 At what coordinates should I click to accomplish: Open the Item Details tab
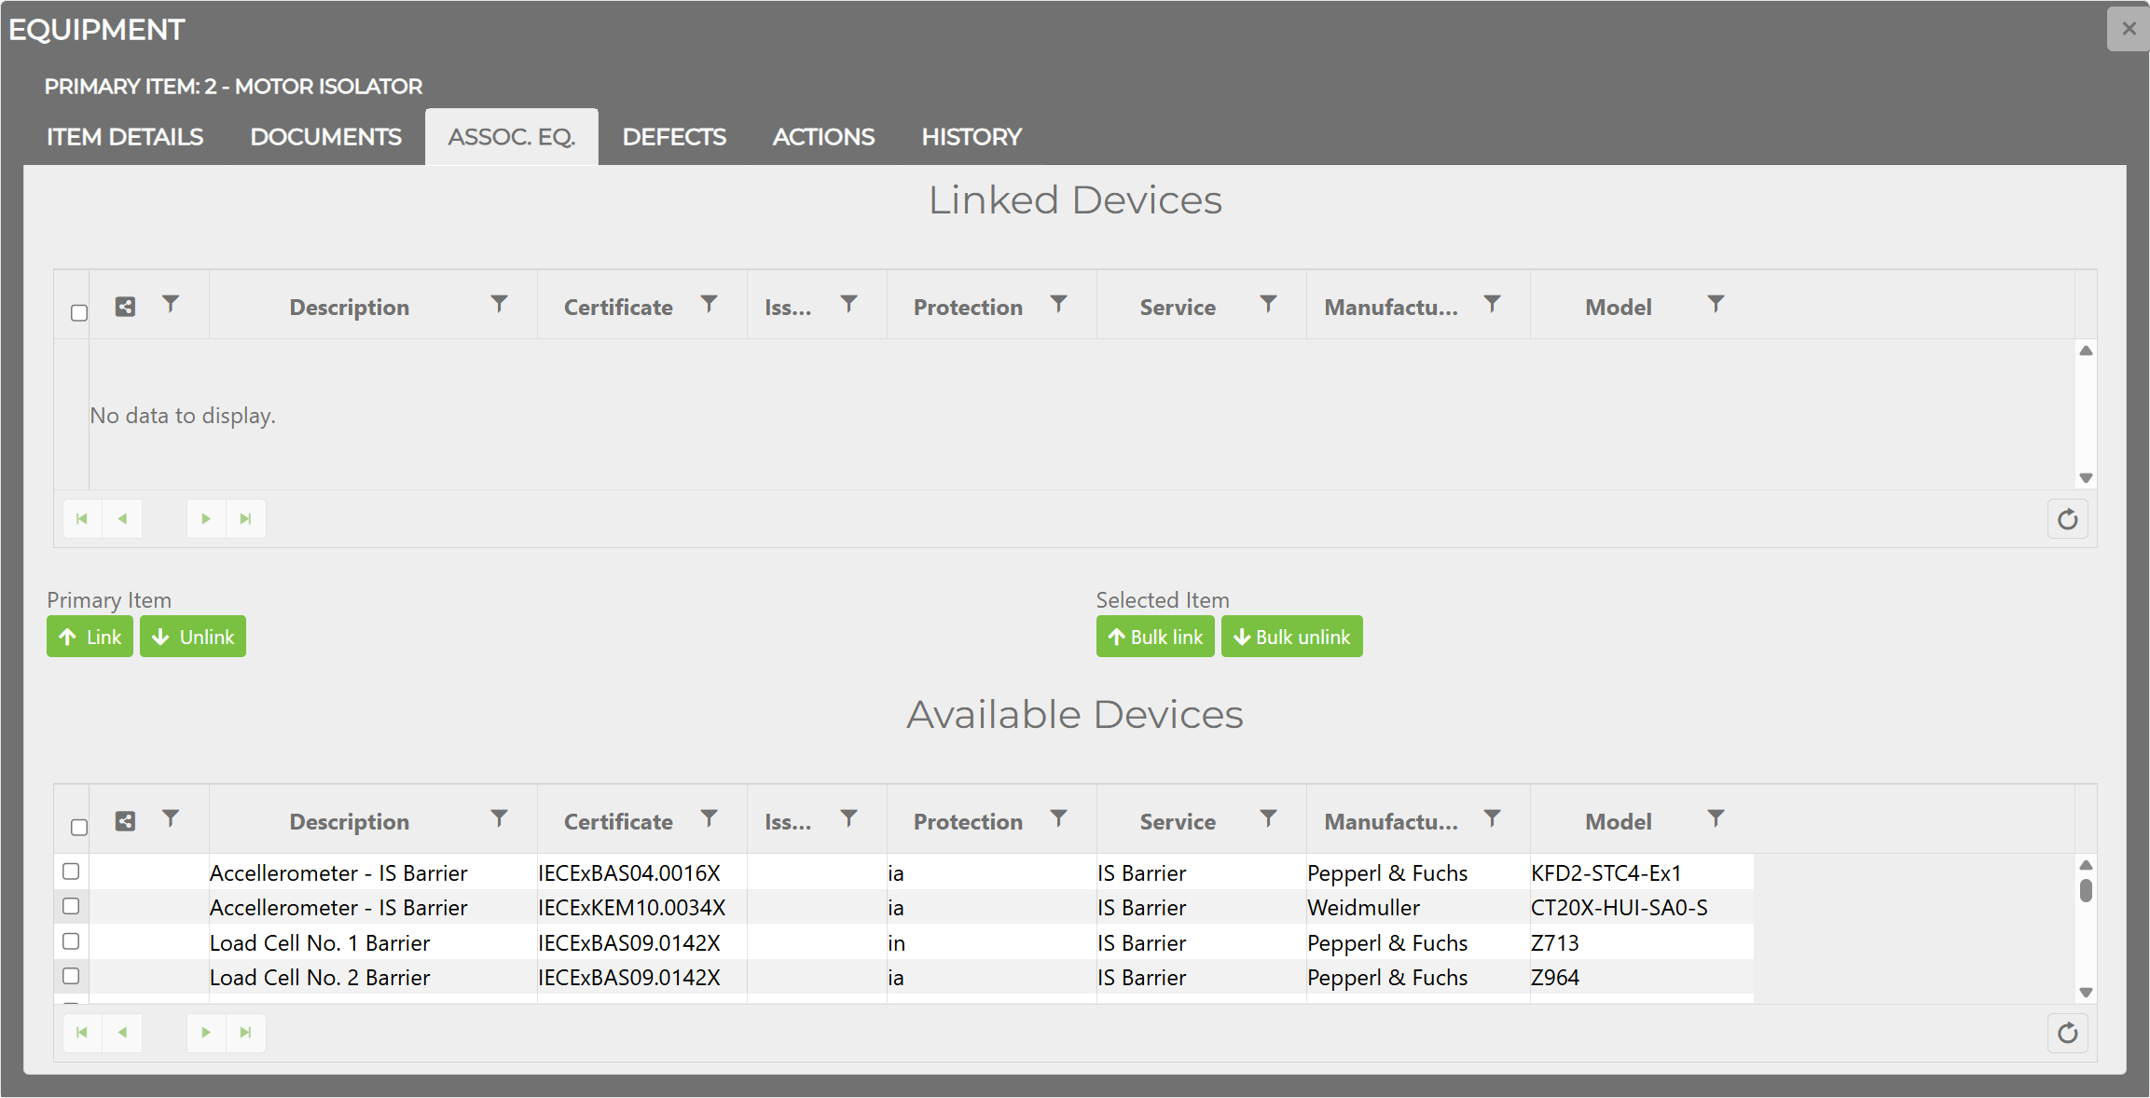[125, 137]
